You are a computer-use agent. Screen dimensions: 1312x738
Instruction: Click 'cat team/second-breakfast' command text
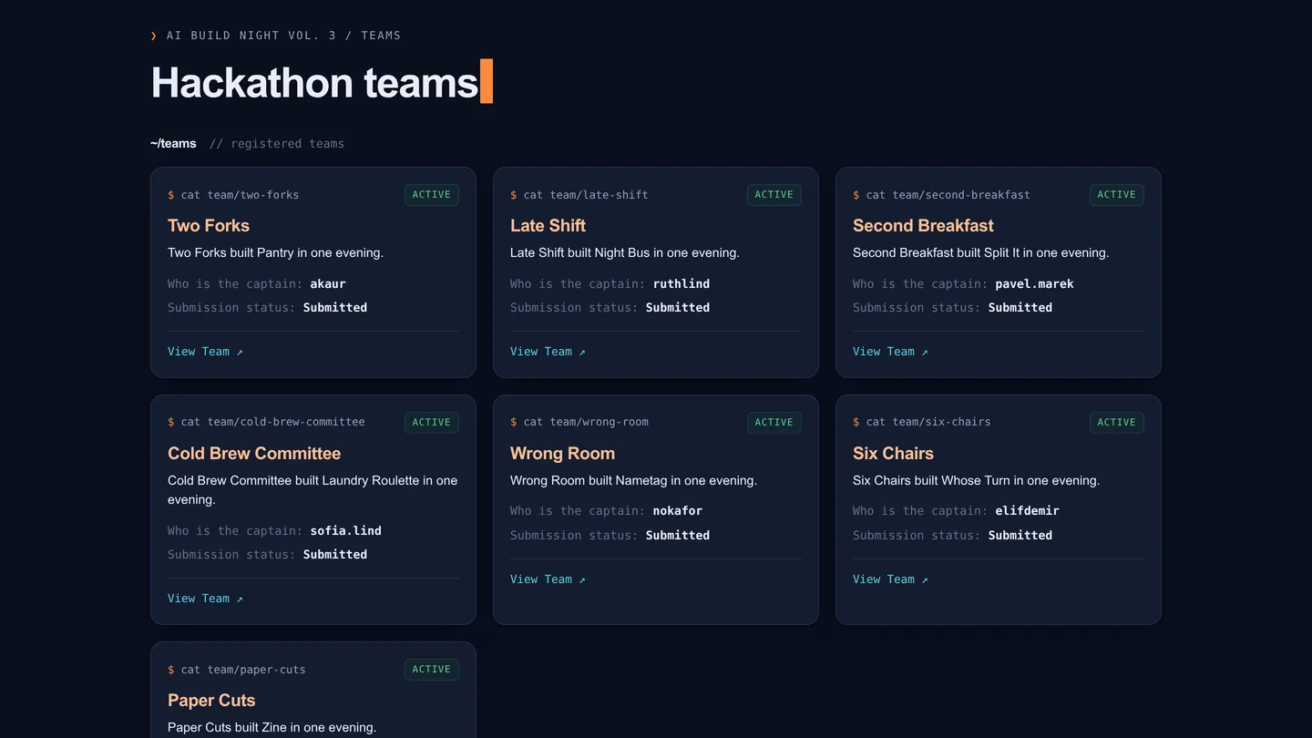click(x=948, y=195)
